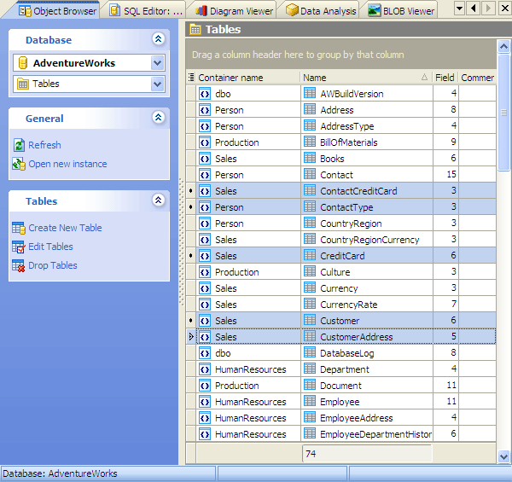
Task: Click the table icon next to CountryRegionCurrency
Action: click(310, 239)
